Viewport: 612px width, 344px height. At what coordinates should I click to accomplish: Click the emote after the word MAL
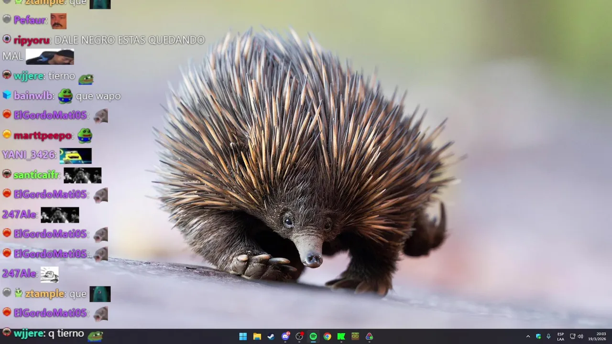(50, 57)
